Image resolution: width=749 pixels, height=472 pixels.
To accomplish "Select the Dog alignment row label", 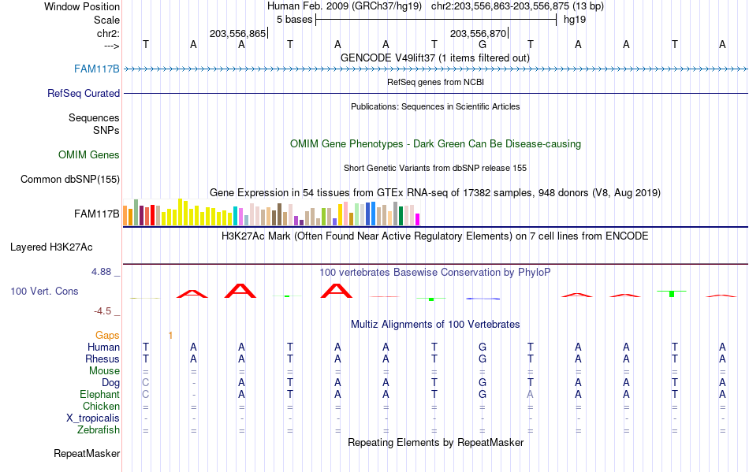I will [x=111, y=383].
